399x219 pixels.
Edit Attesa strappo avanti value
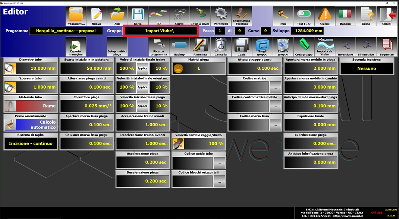[255, 68]
